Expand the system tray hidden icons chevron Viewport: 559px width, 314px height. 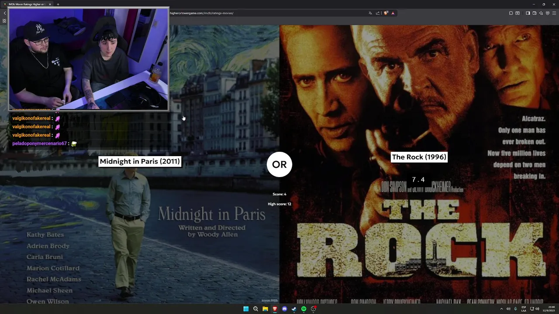point(501,309)
